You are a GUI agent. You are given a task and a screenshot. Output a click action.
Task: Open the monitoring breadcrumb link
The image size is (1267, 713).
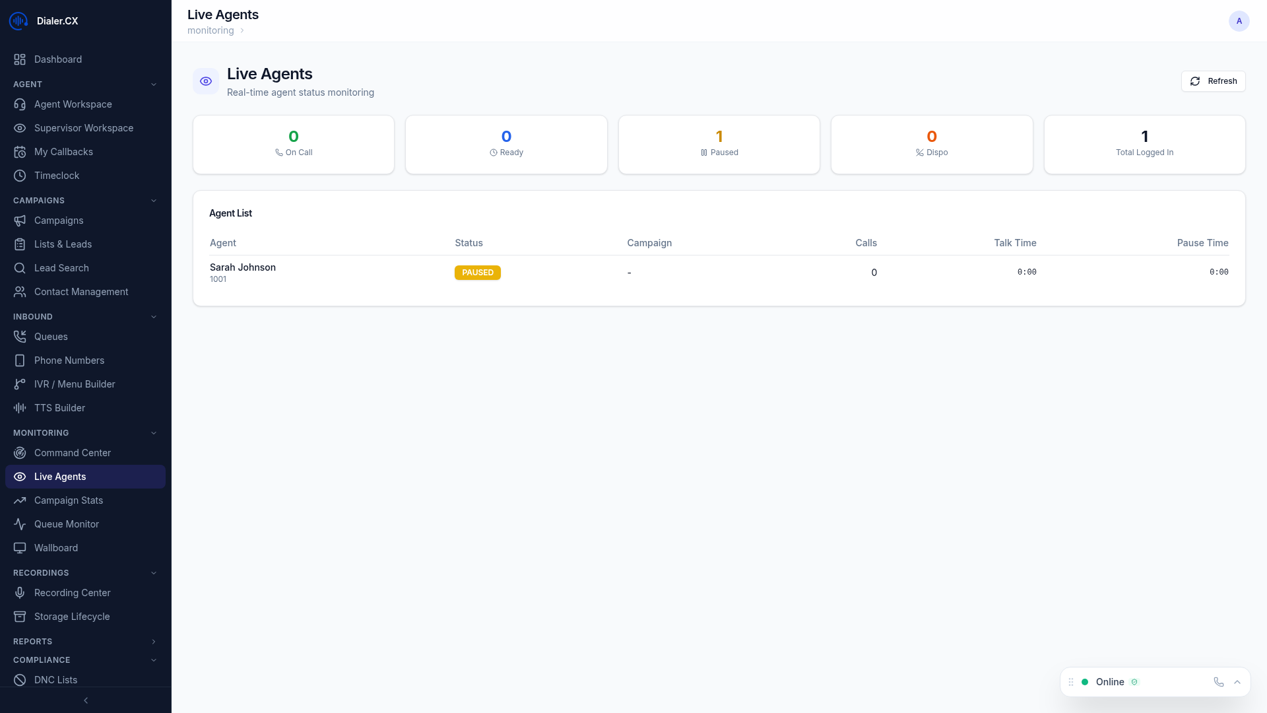point(210,30)
